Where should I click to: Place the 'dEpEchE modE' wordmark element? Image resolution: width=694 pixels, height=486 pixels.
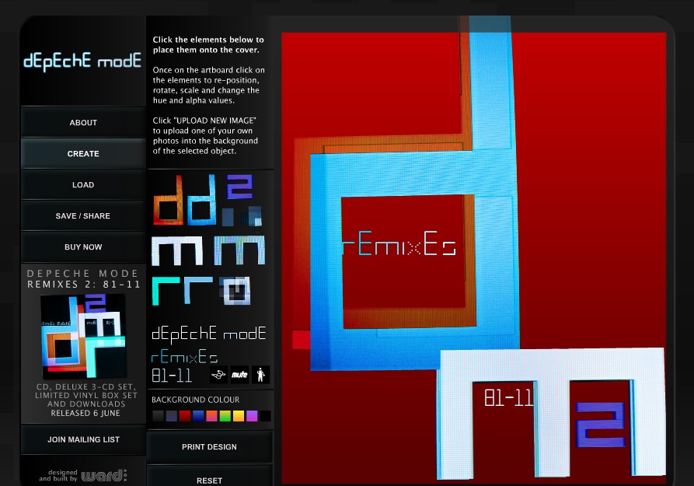[209, 334]
